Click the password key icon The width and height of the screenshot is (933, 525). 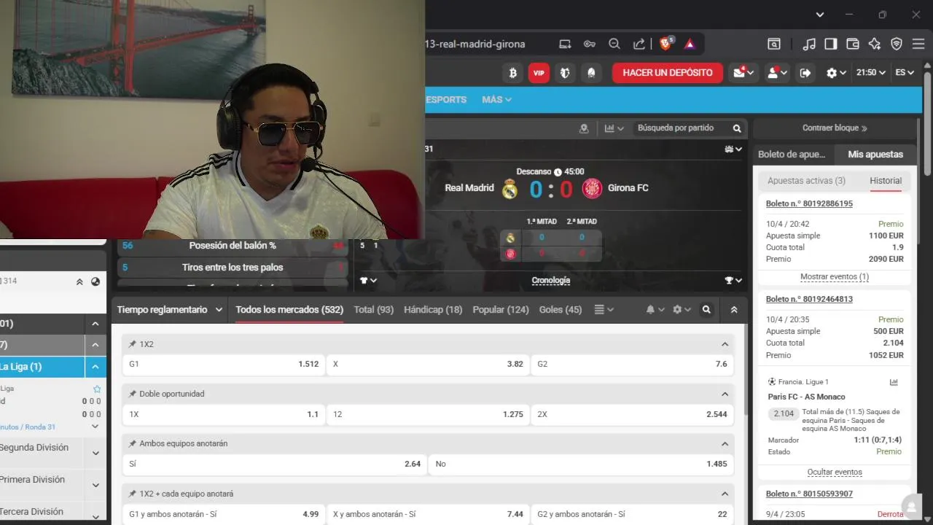(590, 44)
